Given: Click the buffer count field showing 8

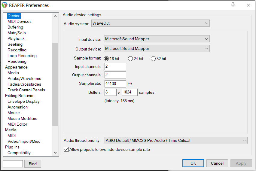Looking at the screenshot, I should coord(111,92).
